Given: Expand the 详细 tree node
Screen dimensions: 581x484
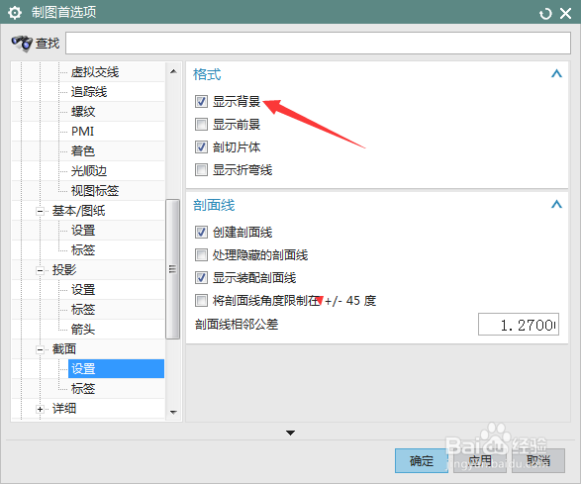Looking at the screenshot, I should [40, 409].
